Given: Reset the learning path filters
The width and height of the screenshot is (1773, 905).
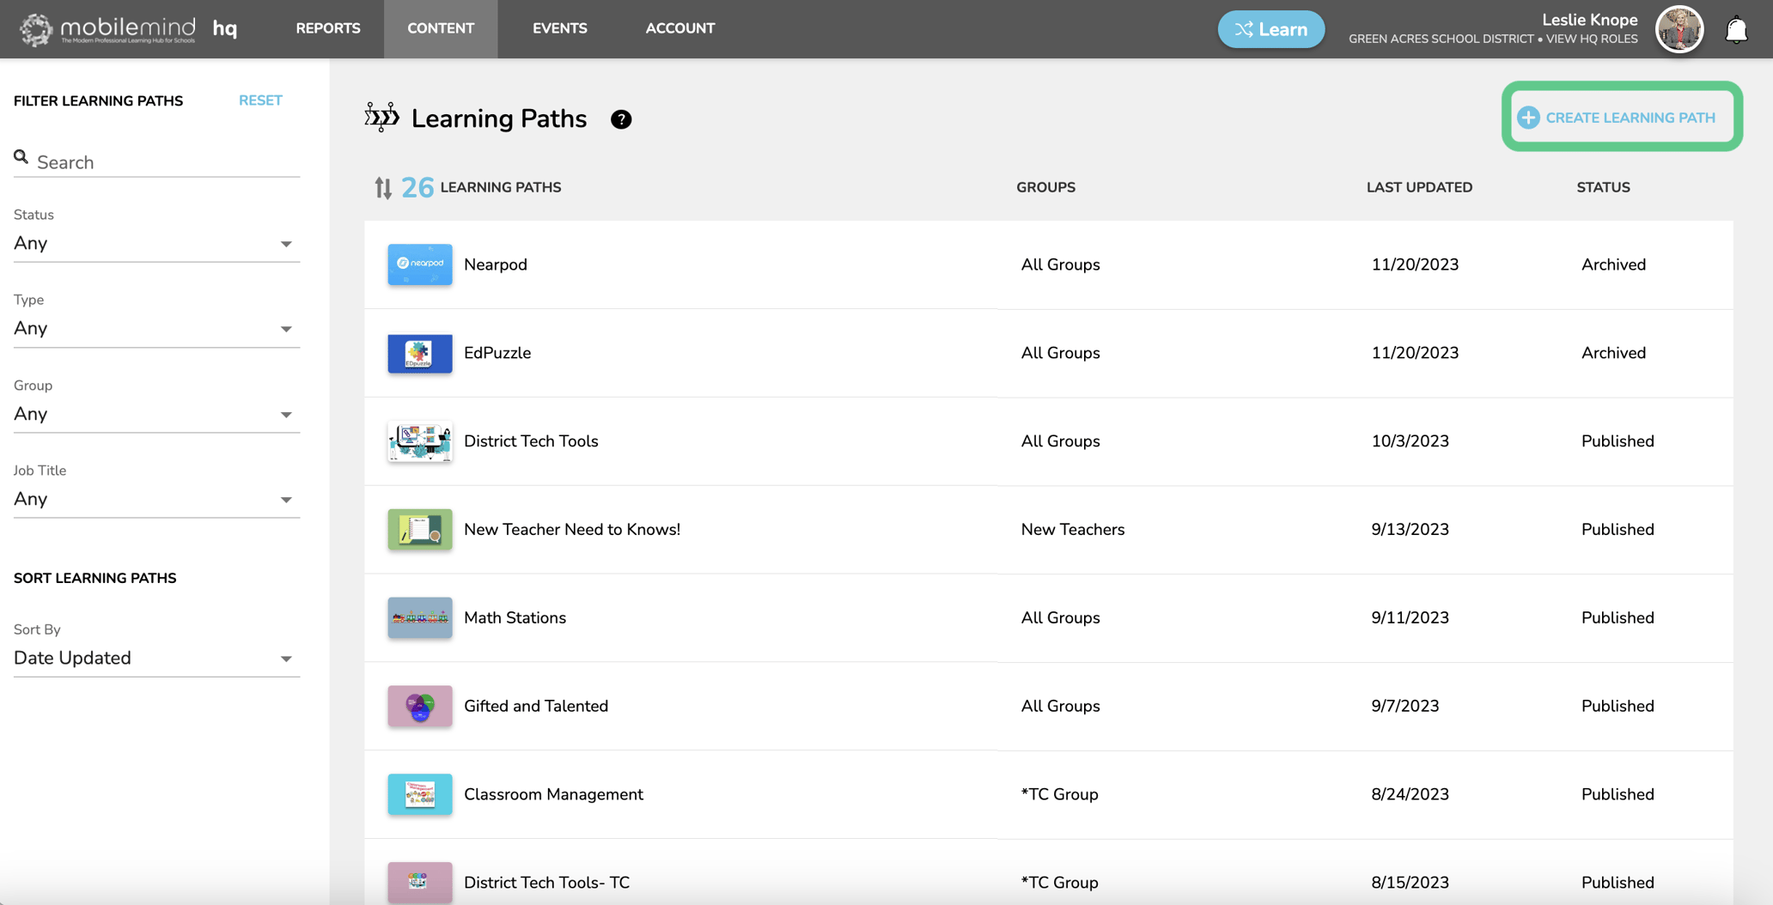Looking at the screenshot, I should click(x=260, y=100).
